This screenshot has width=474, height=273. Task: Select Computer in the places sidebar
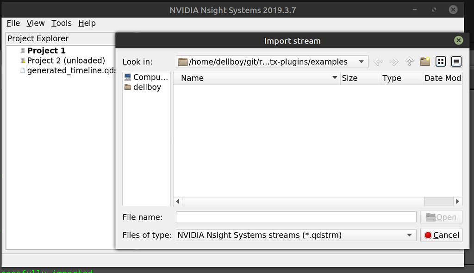[146, 77]
